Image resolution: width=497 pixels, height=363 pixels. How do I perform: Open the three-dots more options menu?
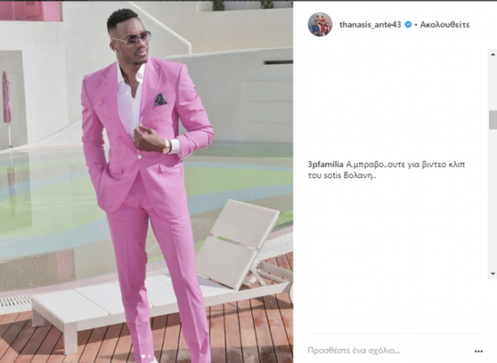[478, 351]
